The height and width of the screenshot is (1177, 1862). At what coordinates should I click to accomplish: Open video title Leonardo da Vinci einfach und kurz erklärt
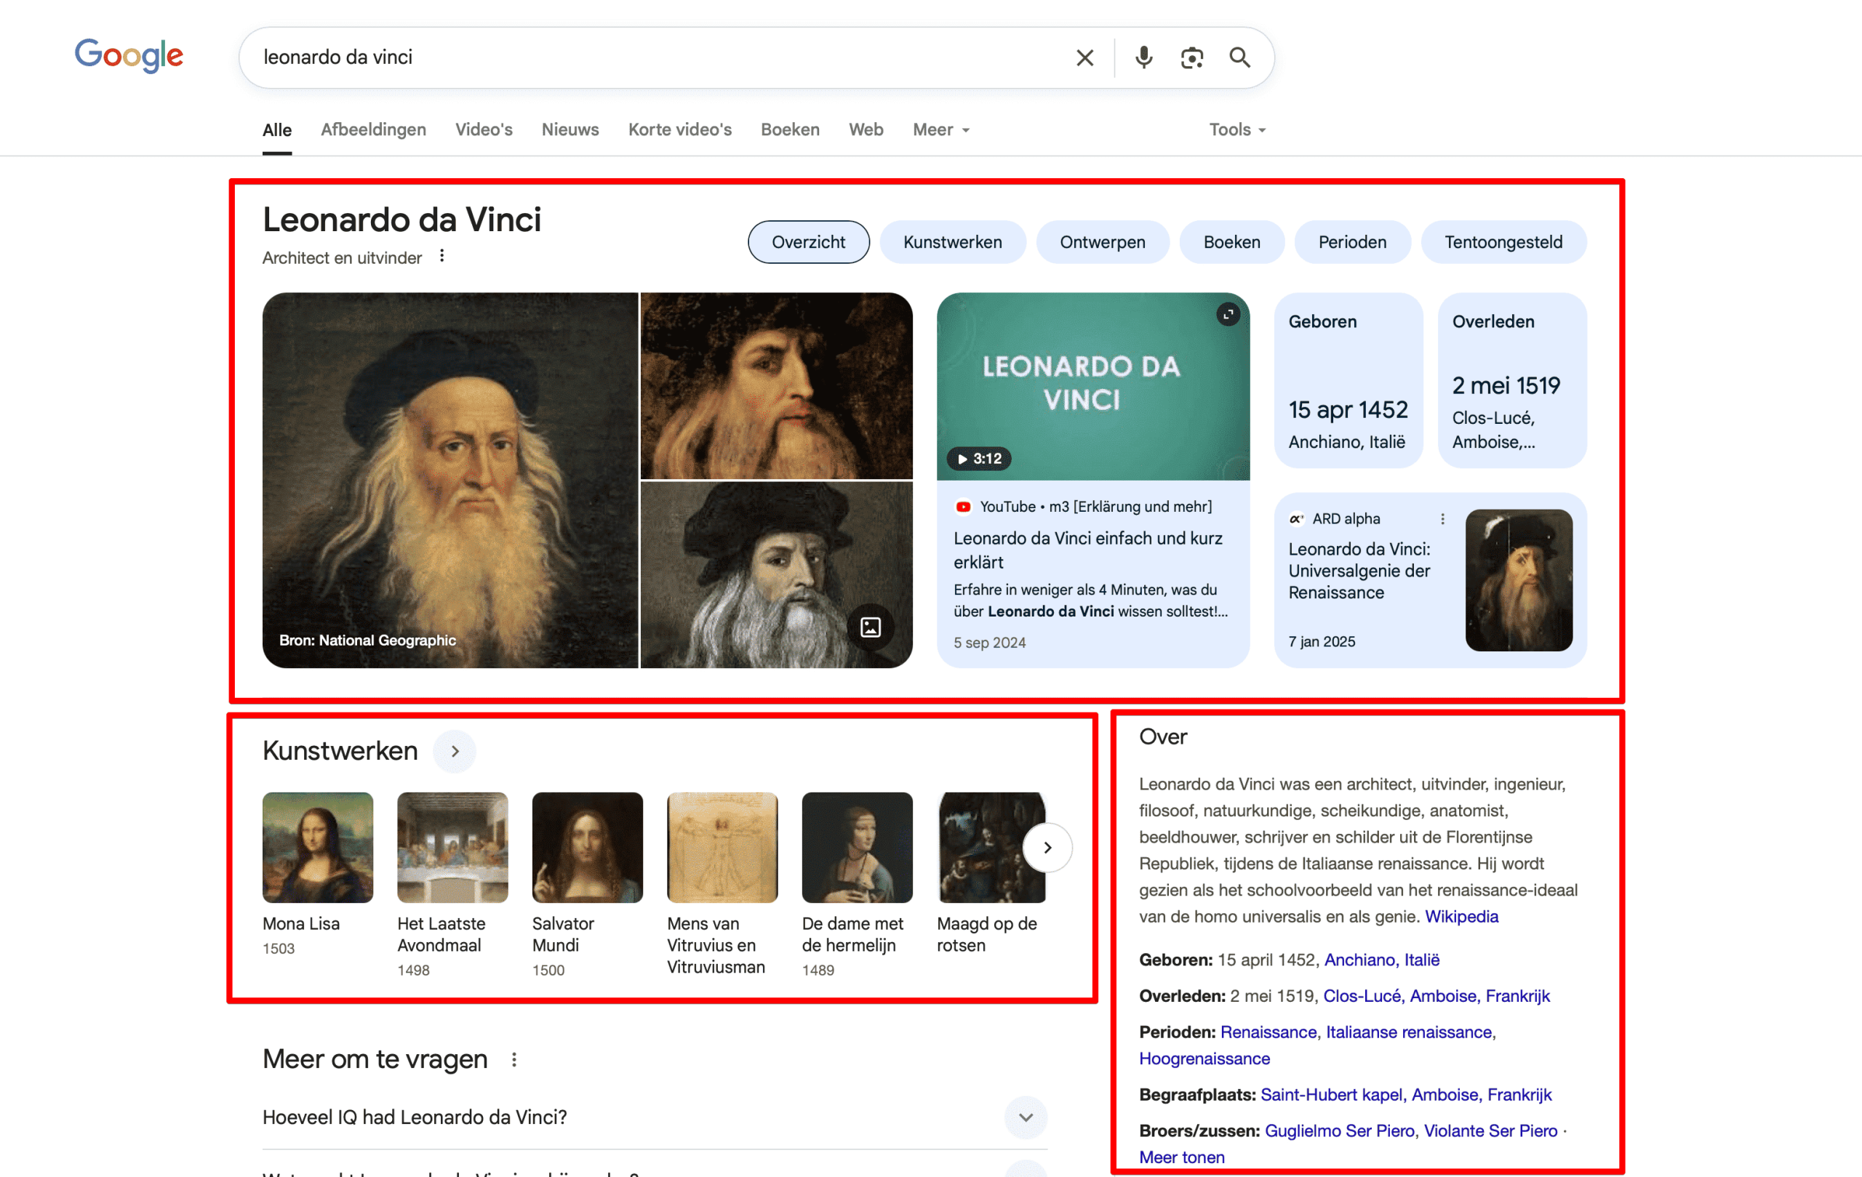[1087, 550]
